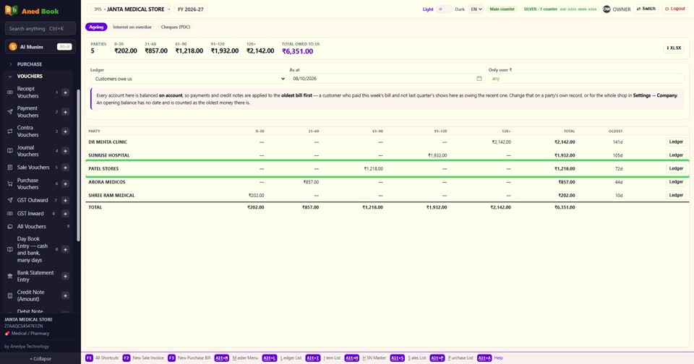Open Ledger for DR MEHTA CLINIC
694x364 pixels.
tap(676, 142)
